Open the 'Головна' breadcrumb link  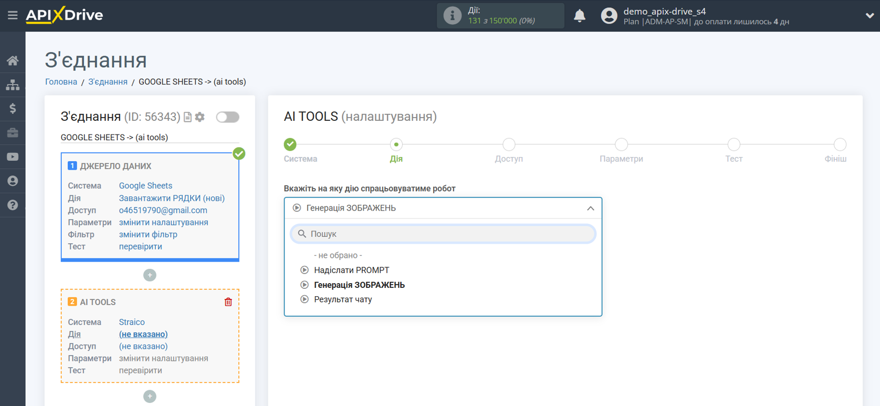(x=61, y=82)
